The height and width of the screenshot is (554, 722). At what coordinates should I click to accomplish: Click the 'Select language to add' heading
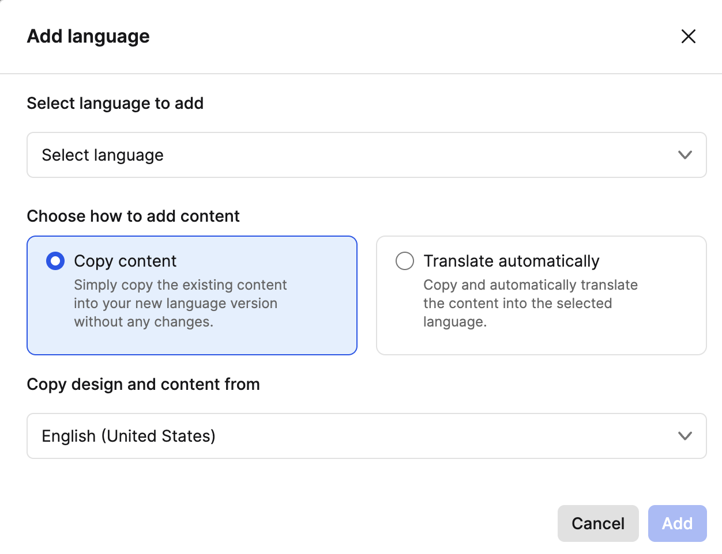pyautogui.click(x=115, y=103)
